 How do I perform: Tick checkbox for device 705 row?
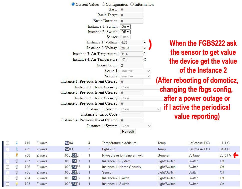click(x=8, y=173)
